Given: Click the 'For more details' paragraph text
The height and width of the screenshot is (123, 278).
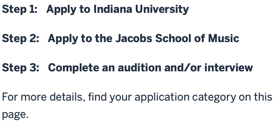Looking at the screenshot, I should pyautogui.click(x=137, y=97).
